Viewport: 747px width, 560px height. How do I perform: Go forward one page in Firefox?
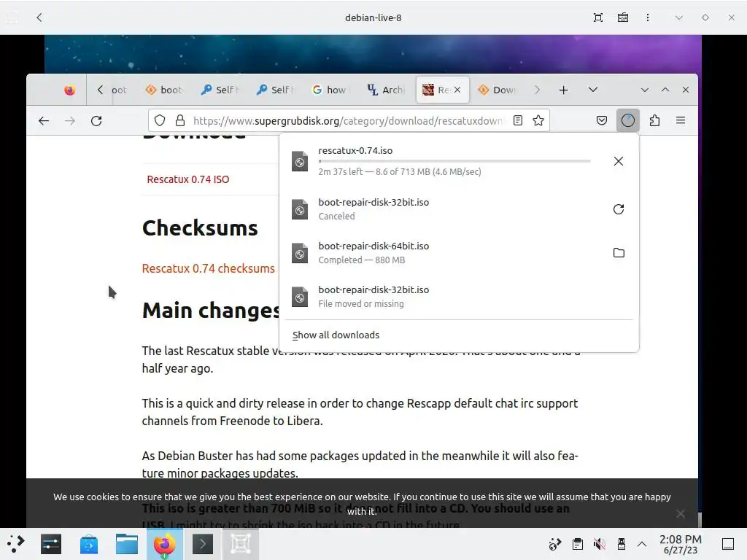click(70, 120)
